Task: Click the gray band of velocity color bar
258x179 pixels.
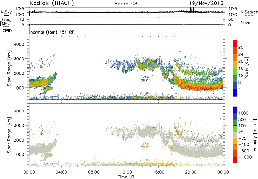Action: click(x=235, y=135)
